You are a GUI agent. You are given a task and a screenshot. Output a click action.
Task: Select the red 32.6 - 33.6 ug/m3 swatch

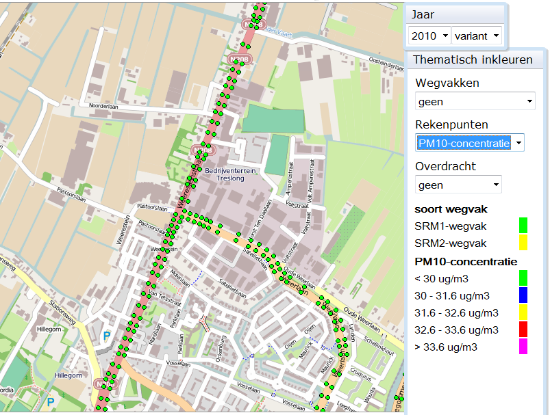pyautogui.click(x=523, y=330)
